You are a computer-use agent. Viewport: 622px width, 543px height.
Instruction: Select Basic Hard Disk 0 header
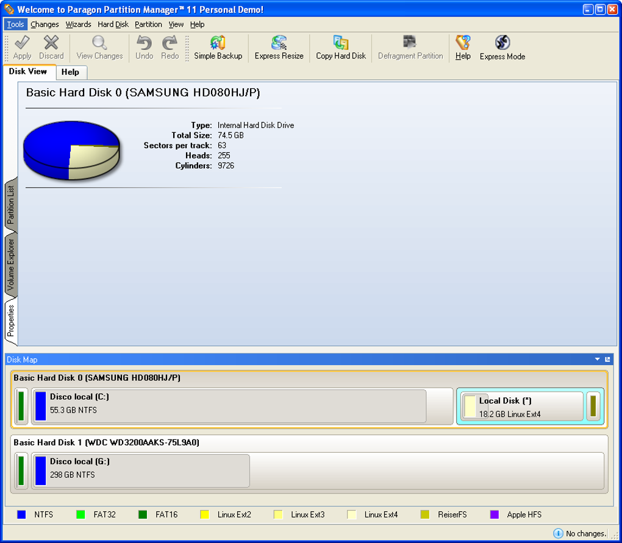tap(97, 378)
